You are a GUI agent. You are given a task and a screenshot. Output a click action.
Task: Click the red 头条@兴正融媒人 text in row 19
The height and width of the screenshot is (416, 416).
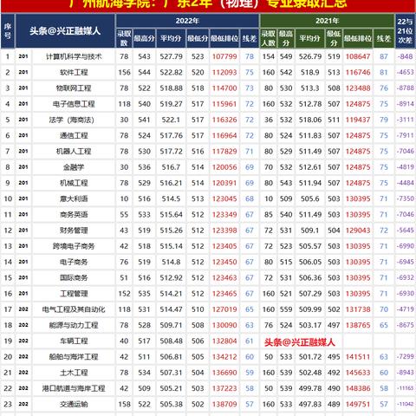(x=299, y=342)
